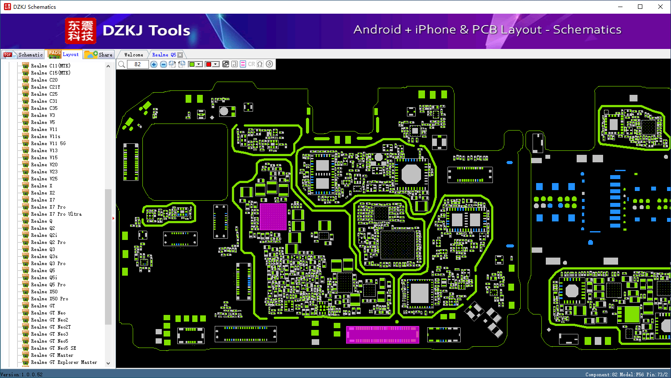
Task: Click the magenta square chip on the board
Action: [273, 216]
